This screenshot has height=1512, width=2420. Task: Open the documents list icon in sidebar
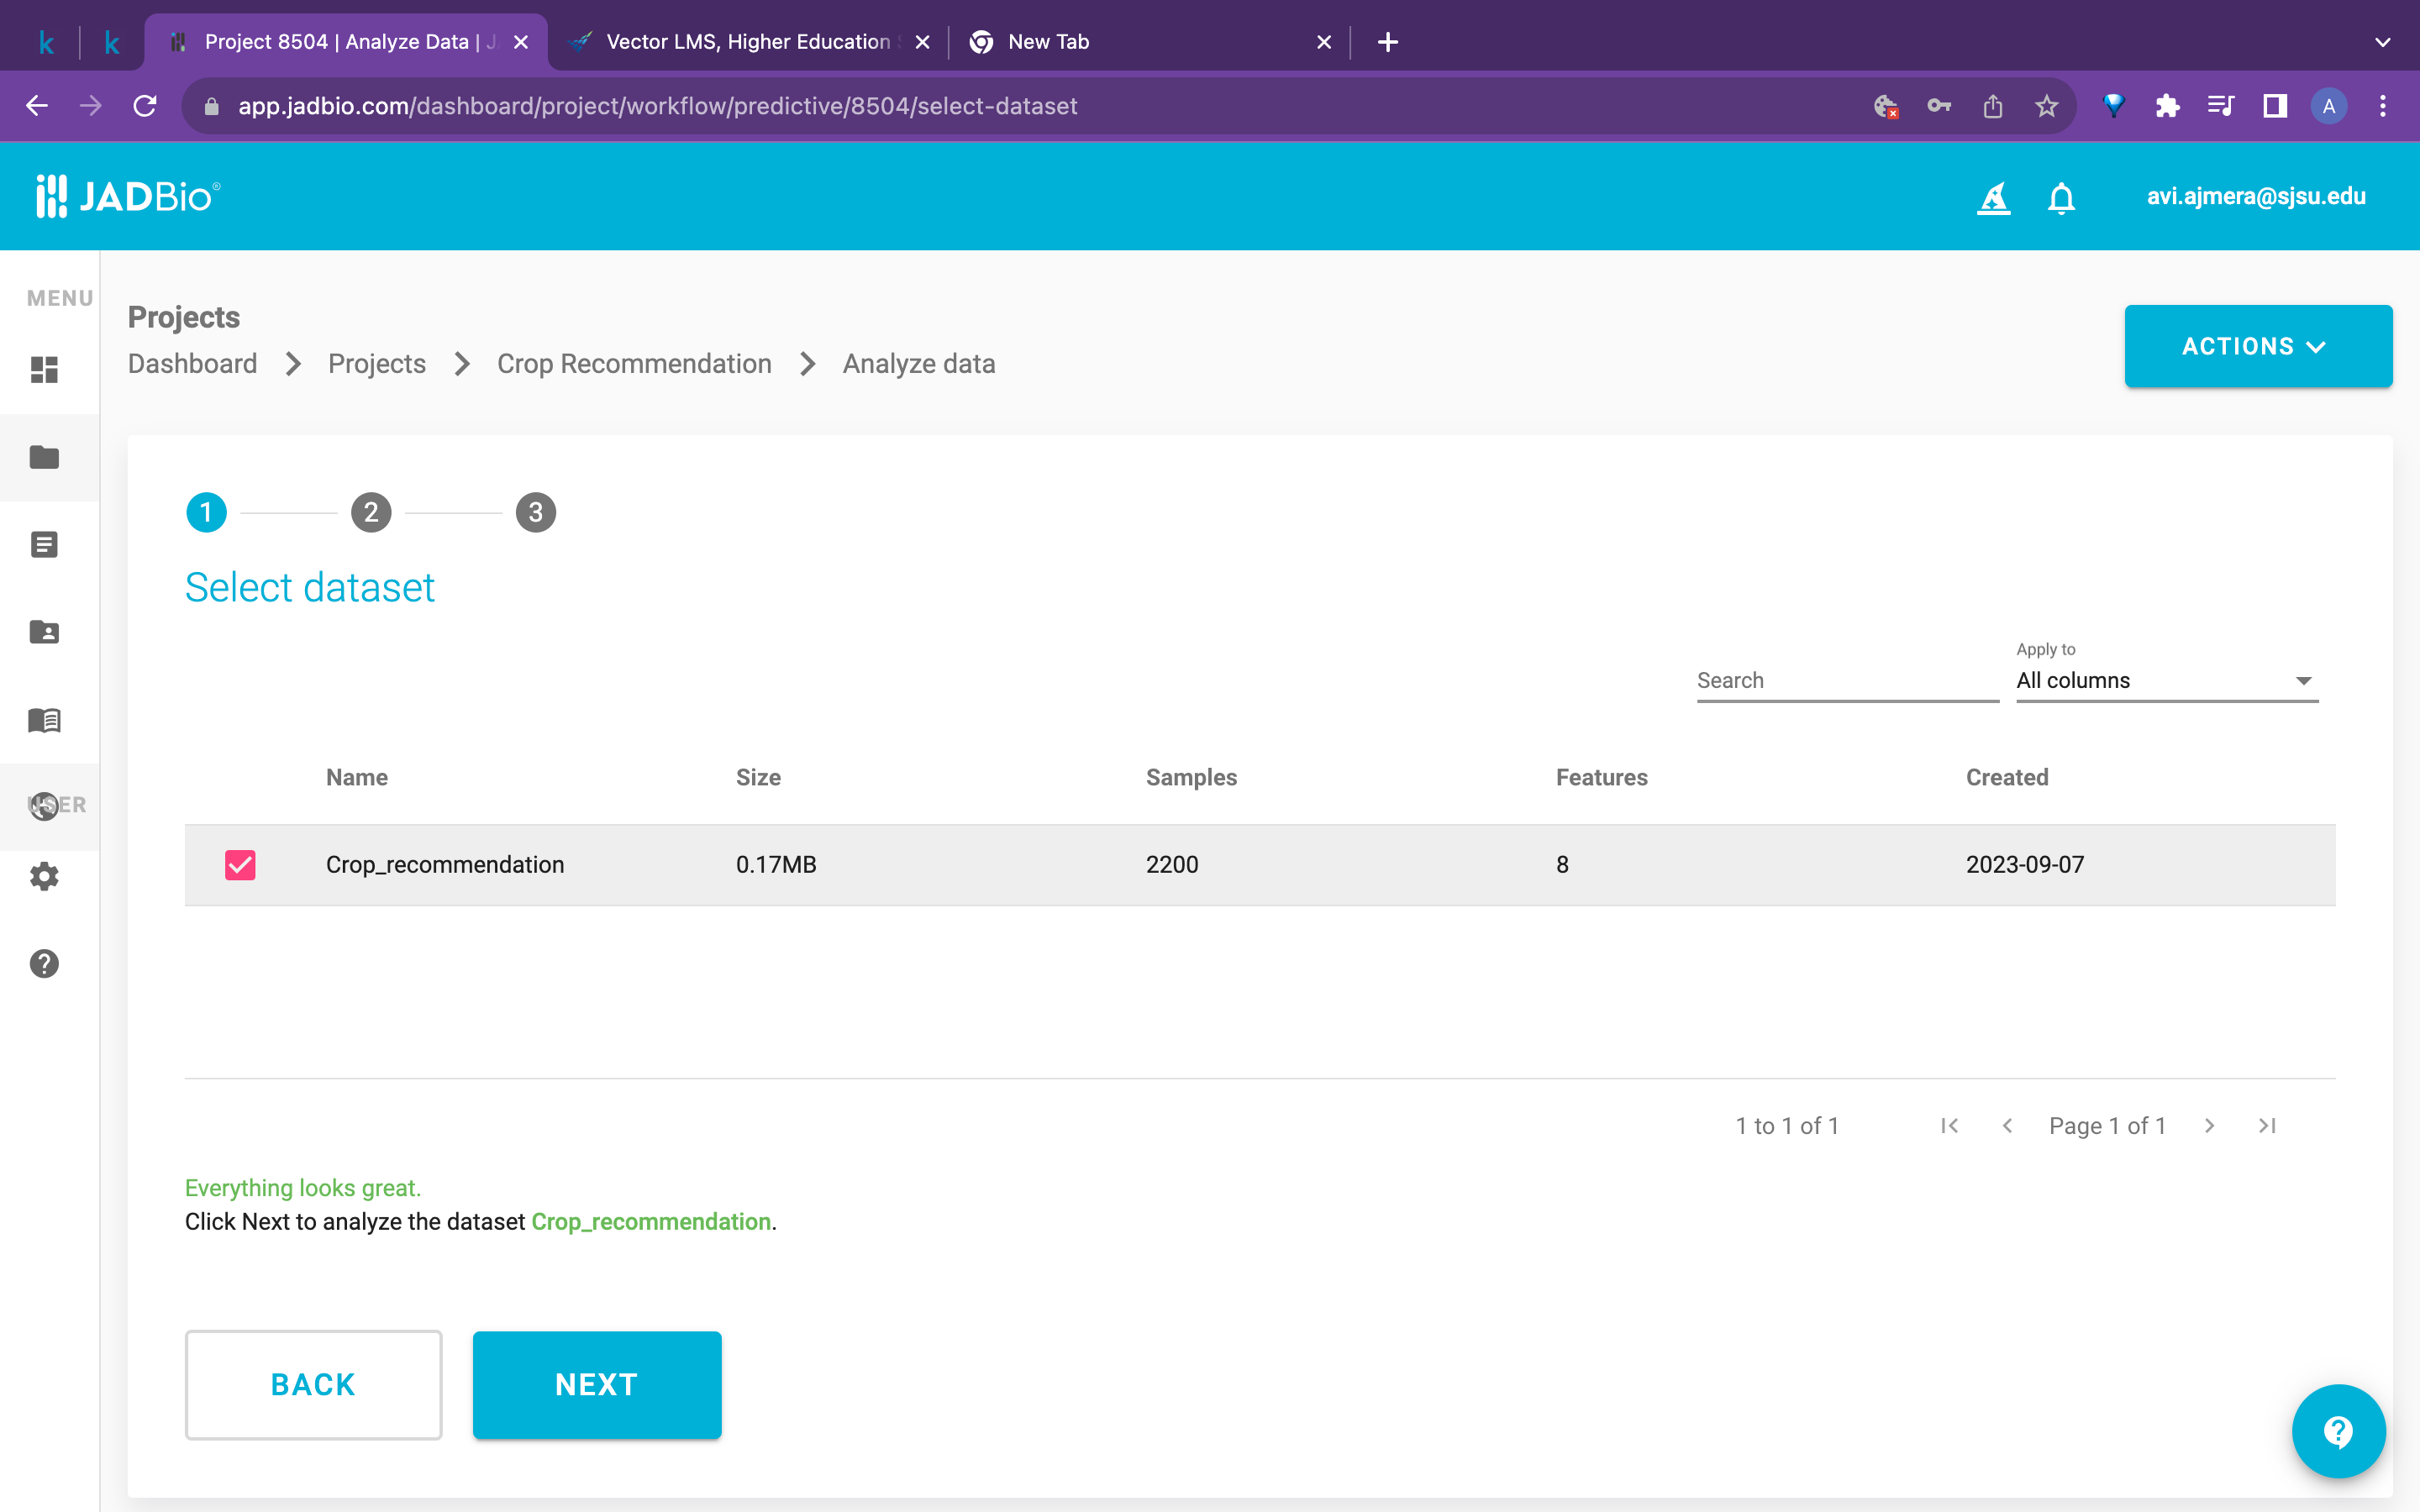point(44,544)
